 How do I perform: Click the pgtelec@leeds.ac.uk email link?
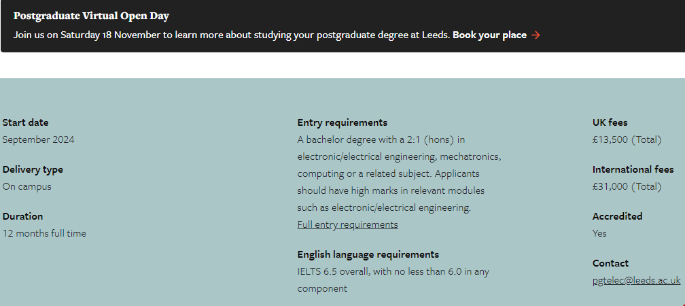pyautogui.click(x=636, y=280)
